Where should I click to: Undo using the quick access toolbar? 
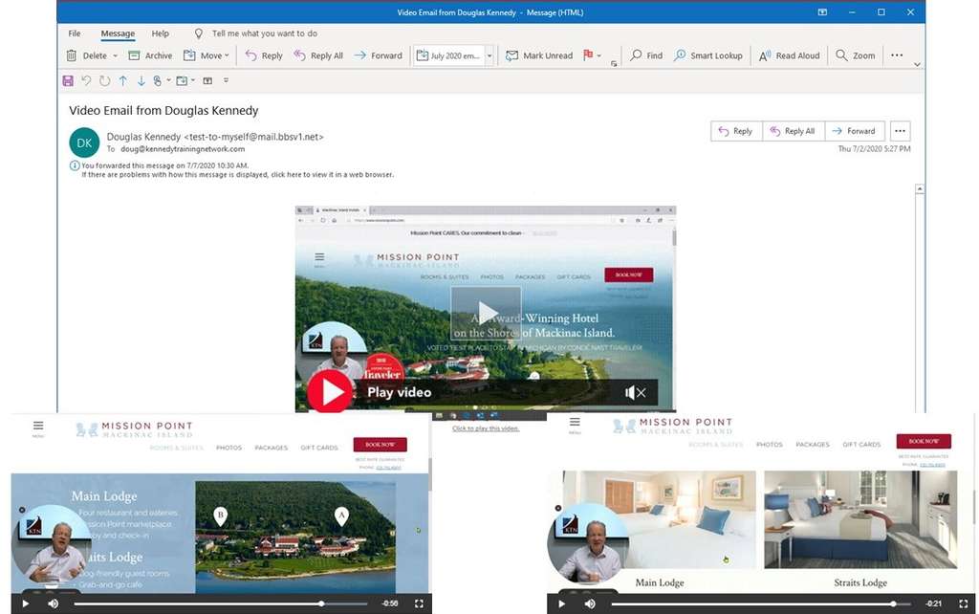pyautogui.click(x=86, y=80)
